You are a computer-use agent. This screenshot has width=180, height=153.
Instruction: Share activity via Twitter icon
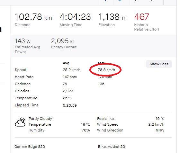coord(120,1)
